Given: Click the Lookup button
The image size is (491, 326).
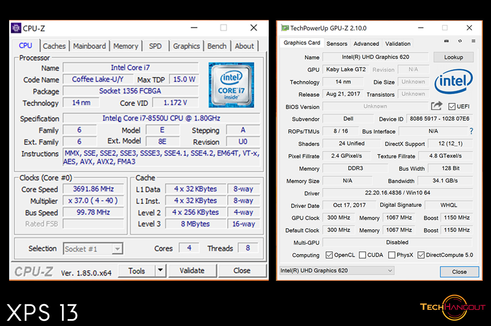Looking at the screenshot, I should [453, 57].
